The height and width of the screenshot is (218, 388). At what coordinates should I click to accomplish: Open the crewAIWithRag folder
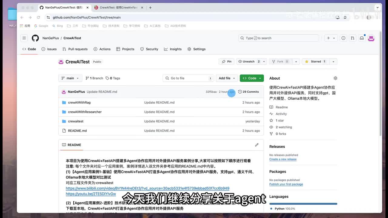pos(79,102)
